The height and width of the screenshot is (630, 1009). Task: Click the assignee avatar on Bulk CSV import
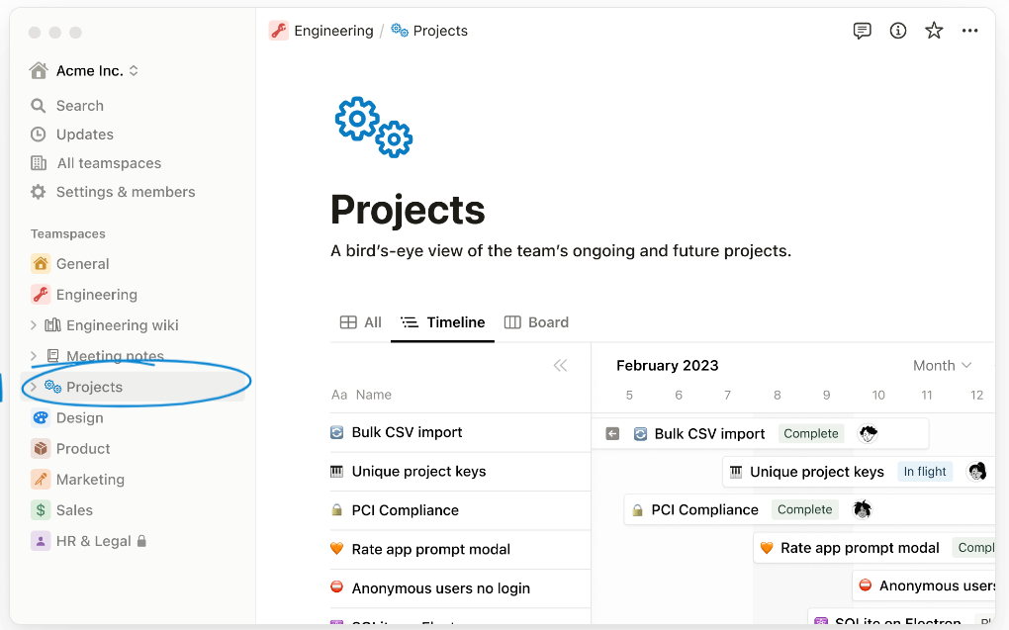click(x=869, y=433)
